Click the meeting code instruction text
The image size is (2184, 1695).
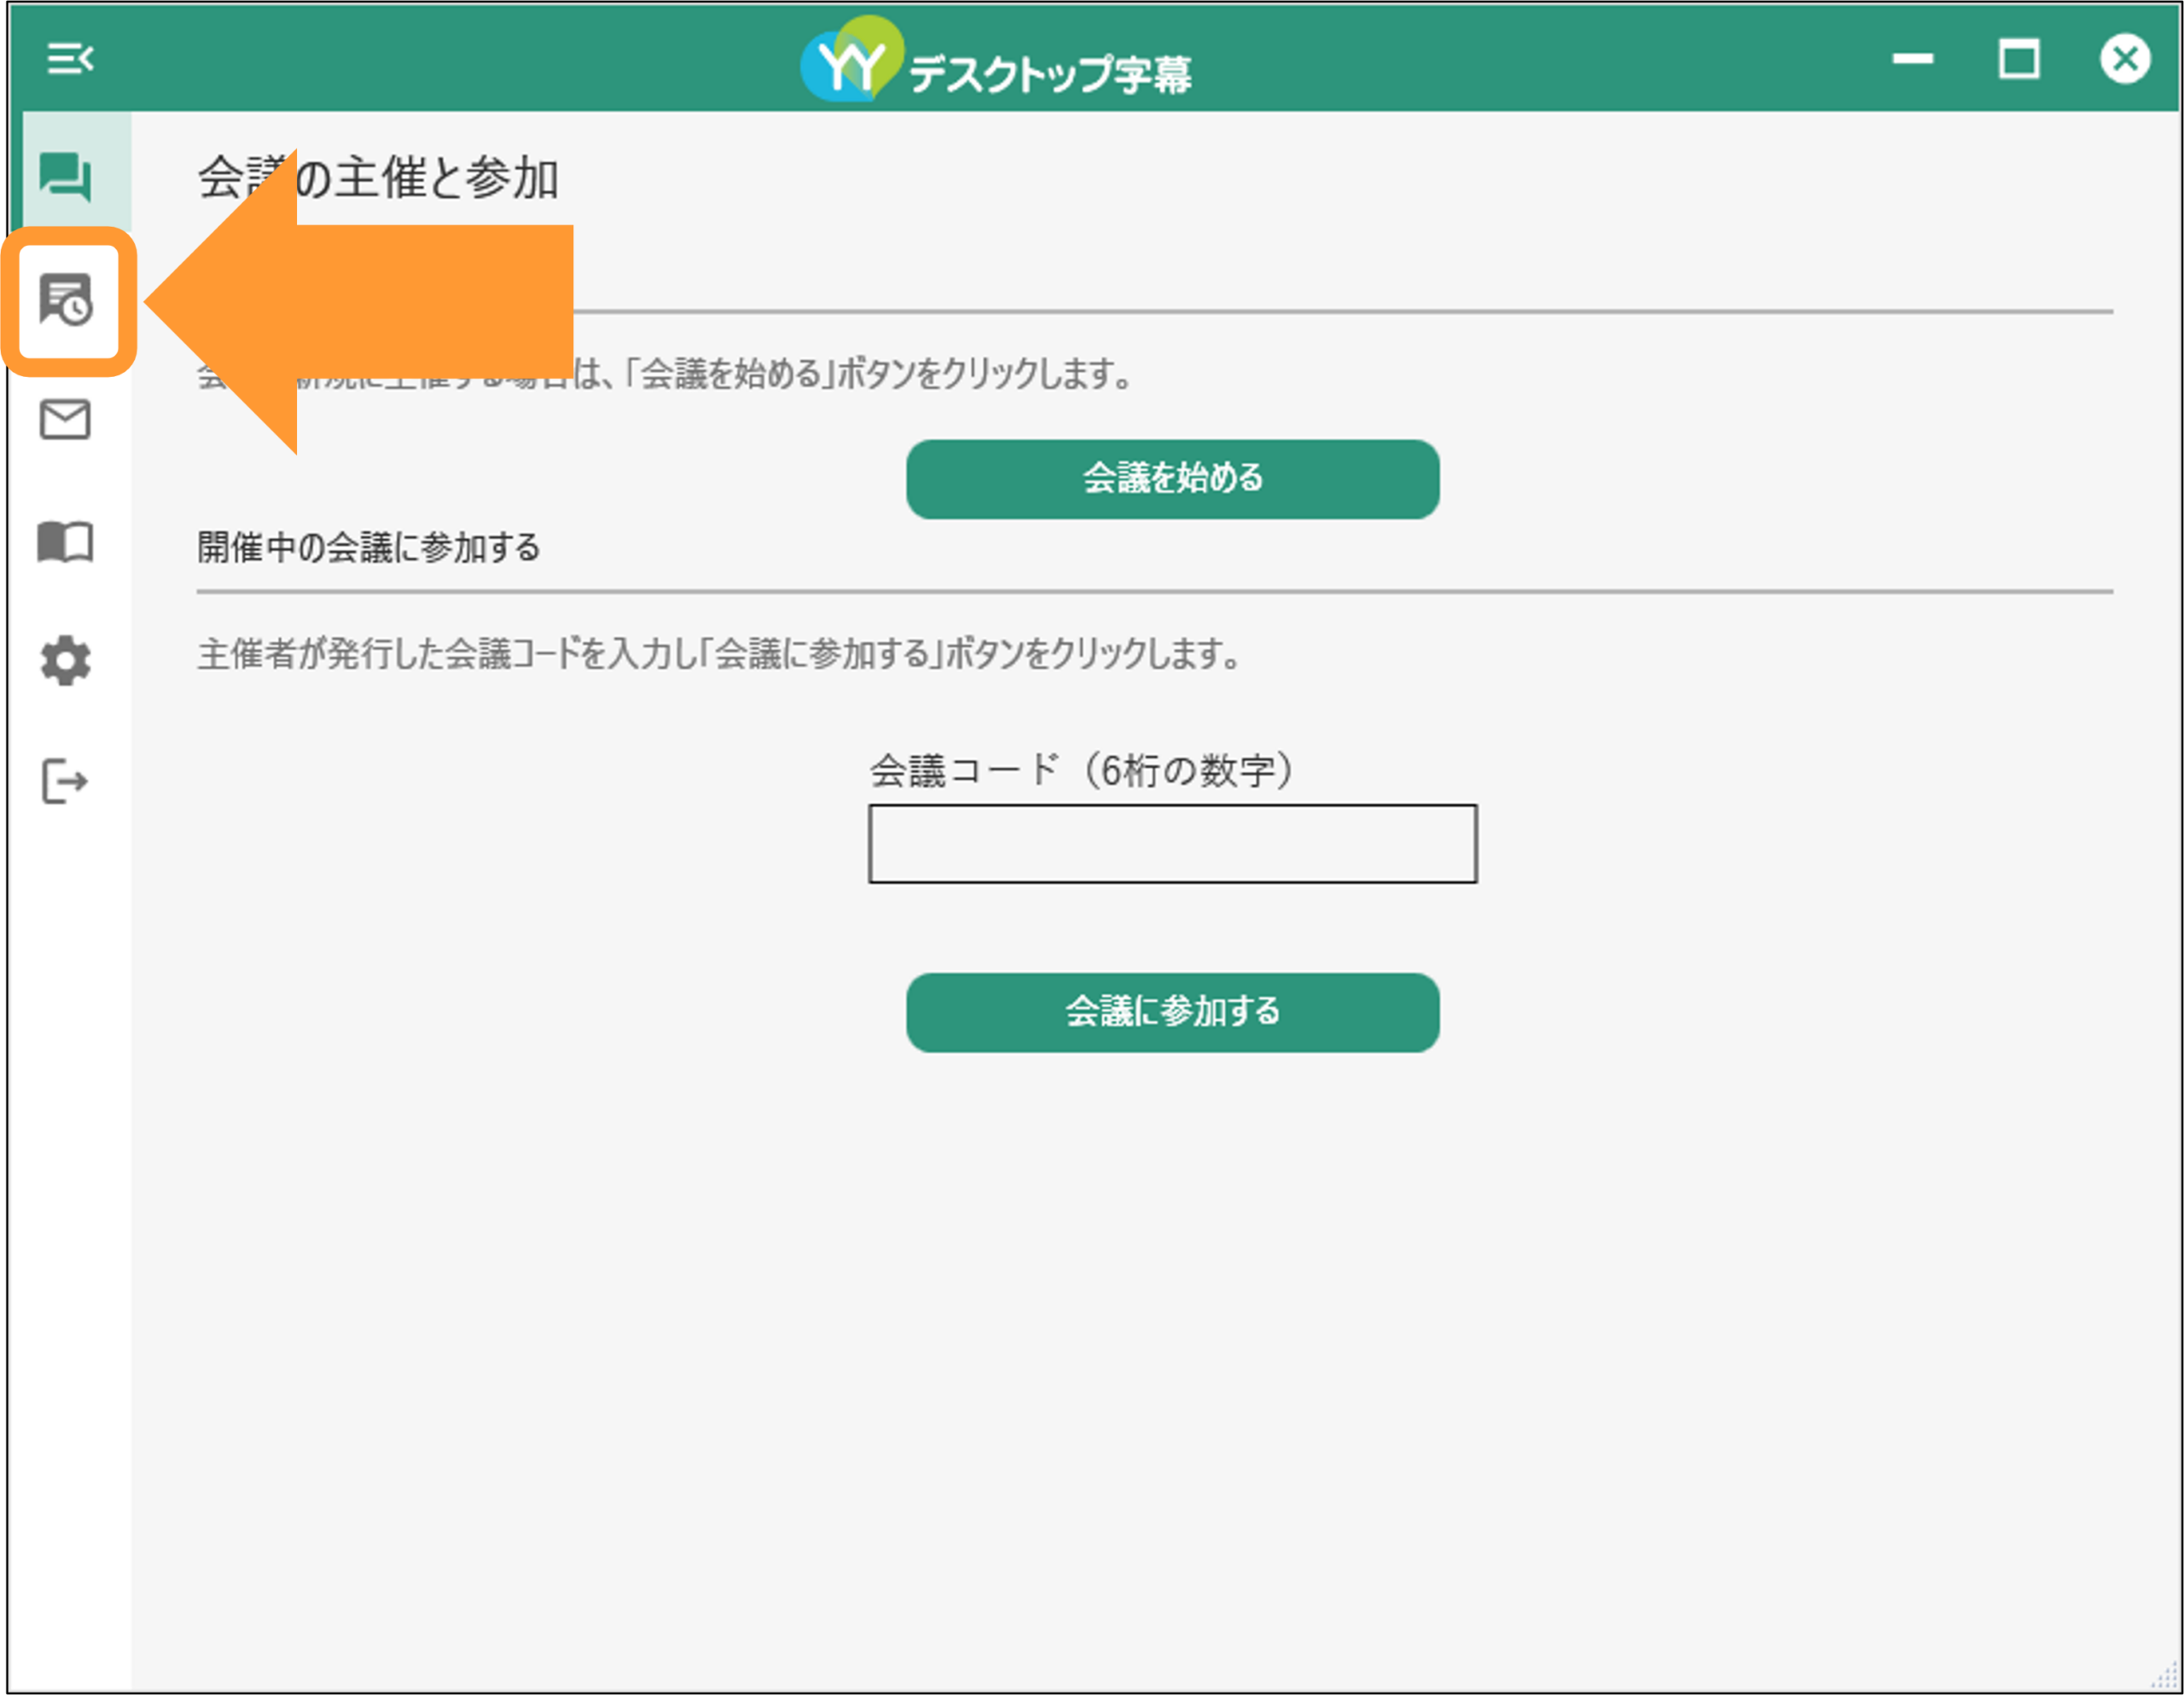click(x=720, y=654)
